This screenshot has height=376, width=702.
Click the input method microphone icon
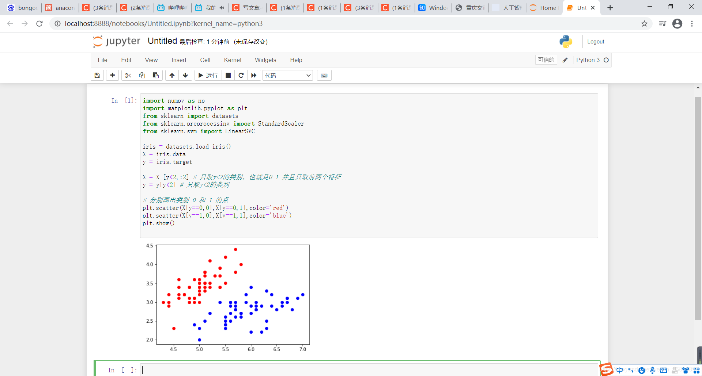click(652, 370)
